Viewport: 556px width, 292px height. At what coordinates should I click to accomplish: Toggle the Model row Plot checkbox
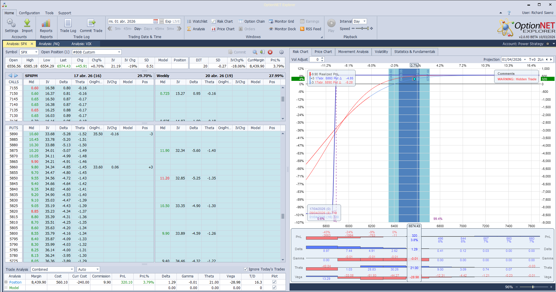274,288
